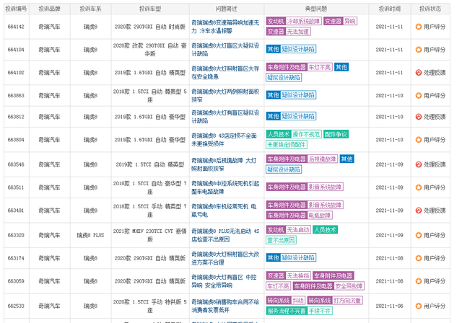Image resolution: width=462 pixels, height=323 pixels.
Task: Click the 后视镜故障 tag in row 663546
Action: (x=323, y=159)
